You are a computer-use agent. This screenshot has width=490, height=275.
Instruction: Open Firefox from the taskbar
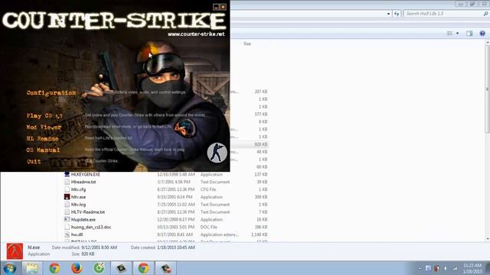tap(77, 268)
